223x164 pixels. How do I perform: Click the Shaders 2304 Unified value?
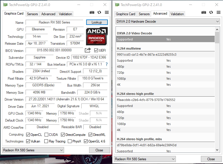41,71
